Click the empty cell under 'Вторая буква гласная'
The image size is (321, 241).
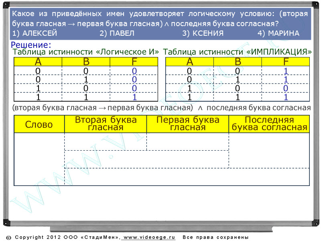pos(106,142)
